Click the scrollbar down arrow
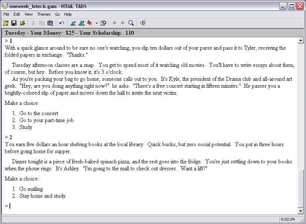The height and width of the screenshot is (224, 306). 301,211
